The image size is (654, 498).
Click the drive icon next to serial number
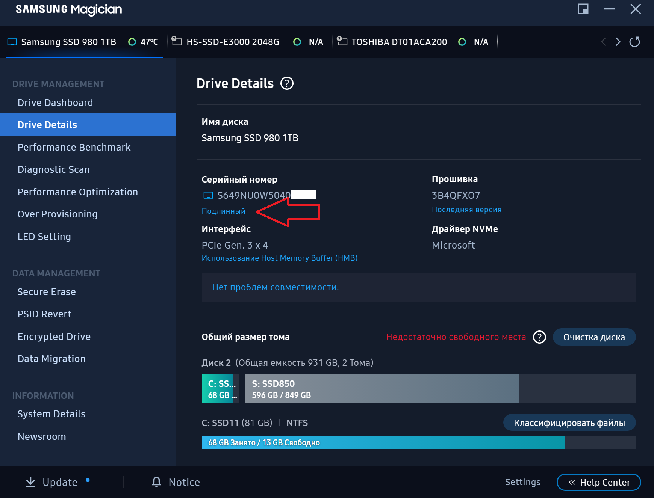[208, 195]
